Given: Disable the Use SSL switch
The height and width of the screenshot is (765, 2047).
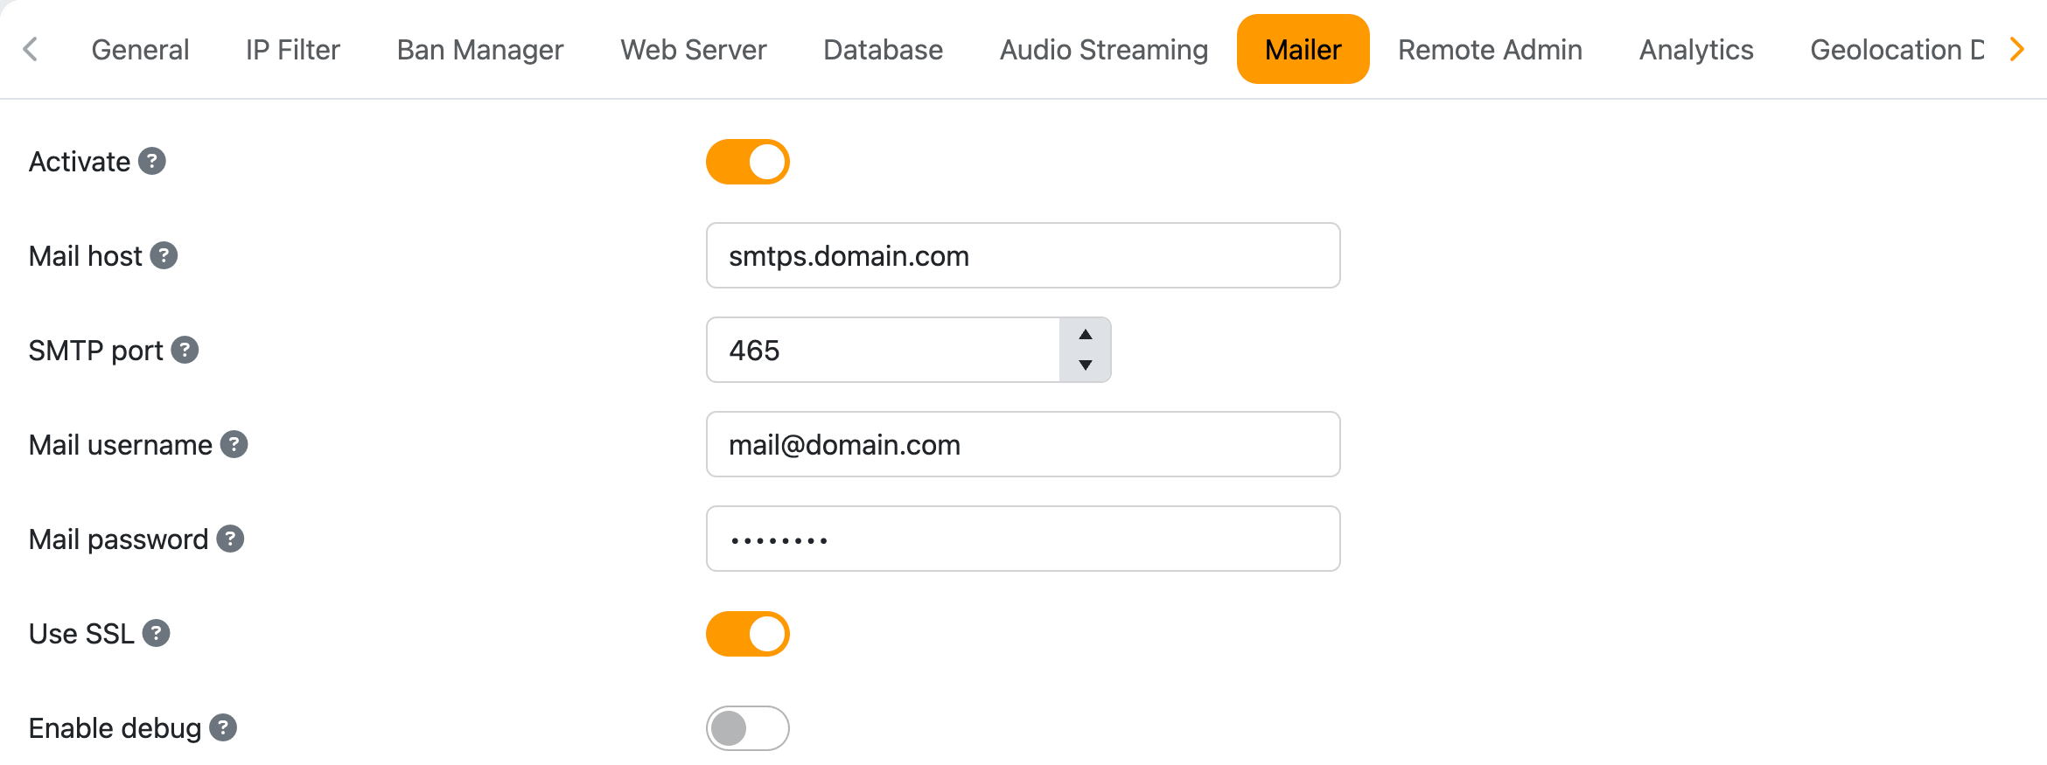Looking at the screenshot, I should pos(748,634).
